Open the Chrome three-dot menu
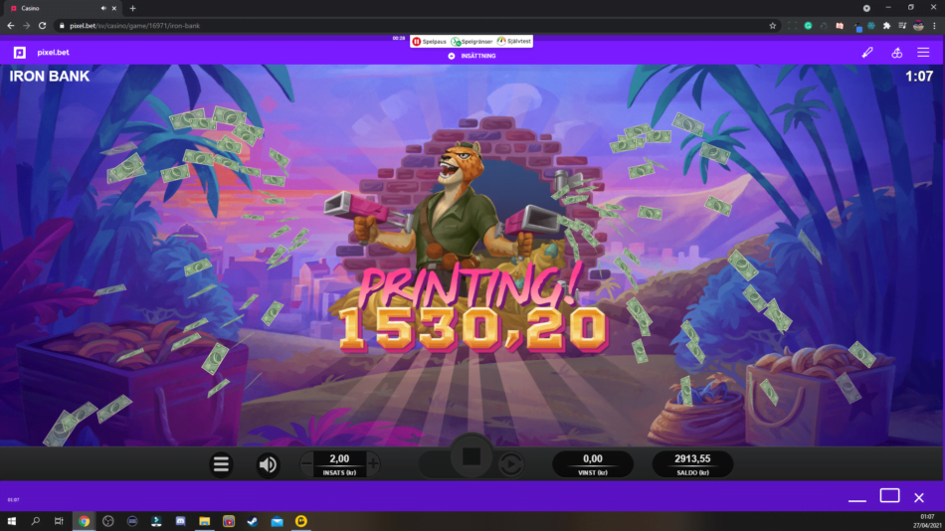This screenshot has height=531, width=945. pyautogui.click(x=934, y=26)
